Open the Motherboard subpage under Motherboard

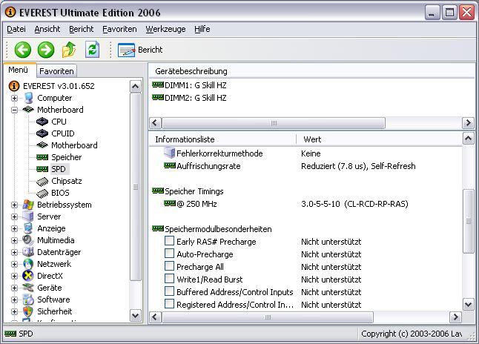click(74, 145)
